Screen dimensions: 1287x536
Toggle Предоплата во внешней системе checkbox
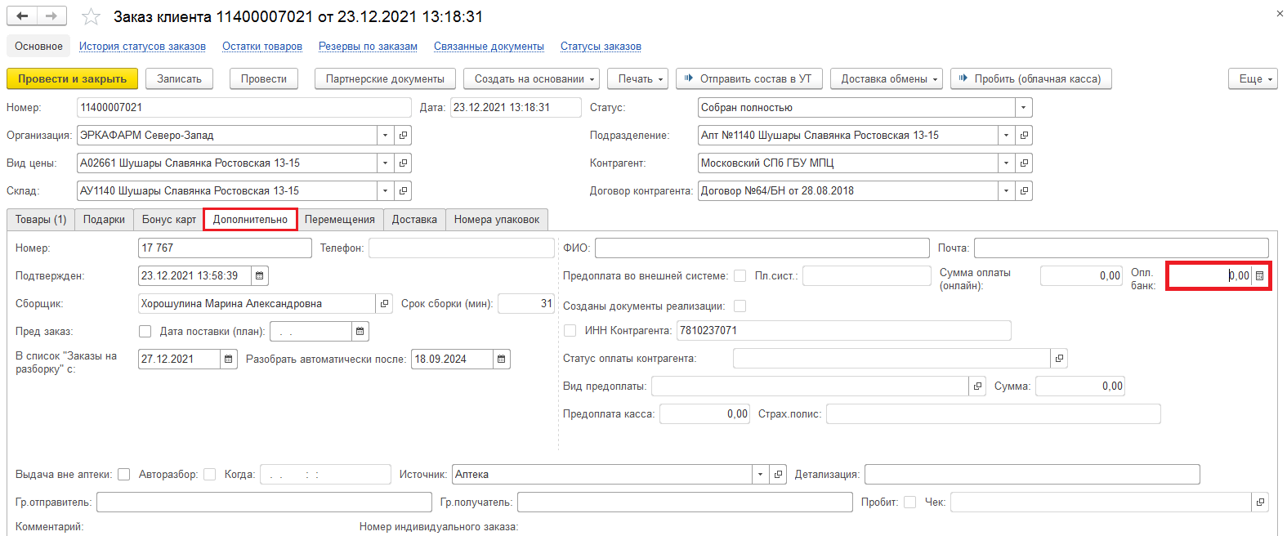740,276
